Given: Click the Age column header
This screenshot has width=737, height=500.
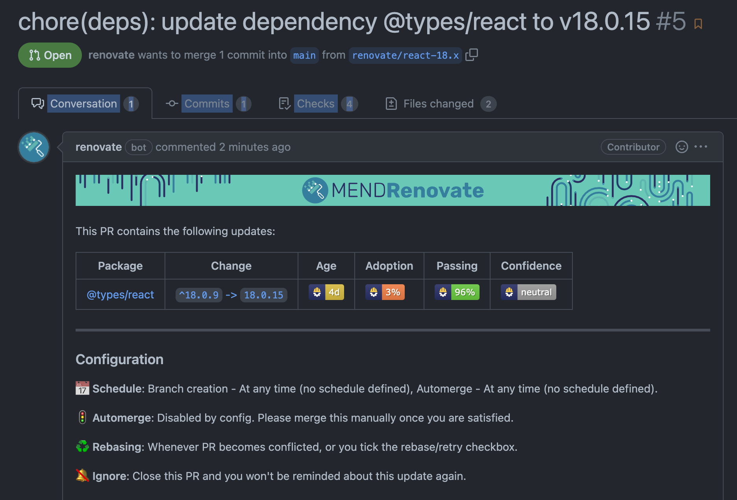Looking at the screenshot, I should [x=326, y=266].
